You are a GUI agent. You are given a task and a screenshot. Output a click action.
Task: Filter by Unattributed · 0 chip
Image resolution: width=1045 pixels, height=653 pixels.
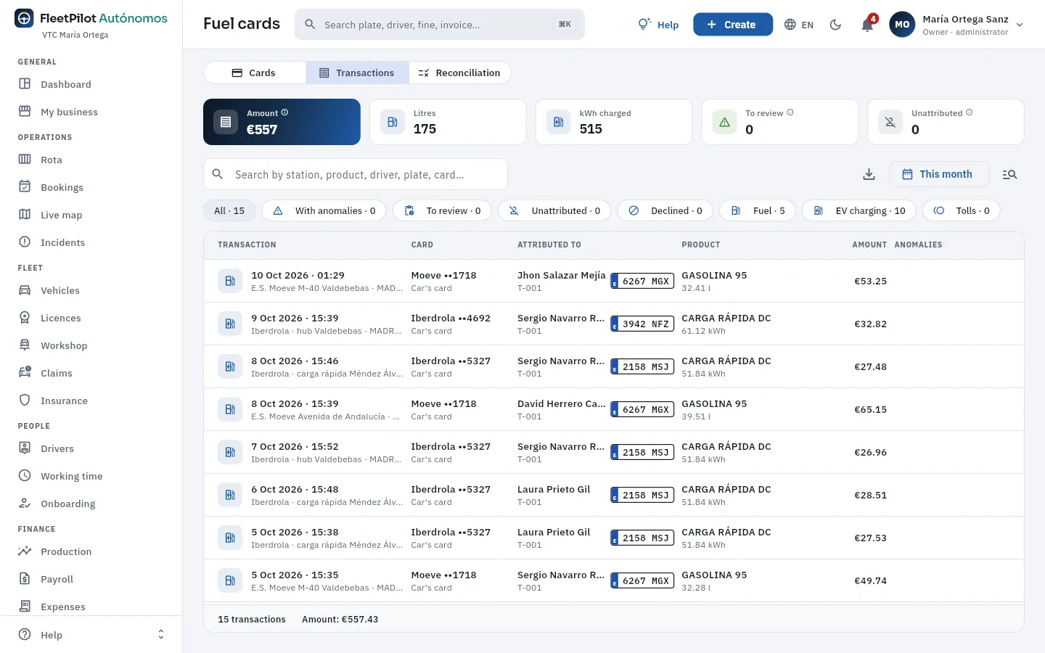pyautogui.click(x=554, y=210)
